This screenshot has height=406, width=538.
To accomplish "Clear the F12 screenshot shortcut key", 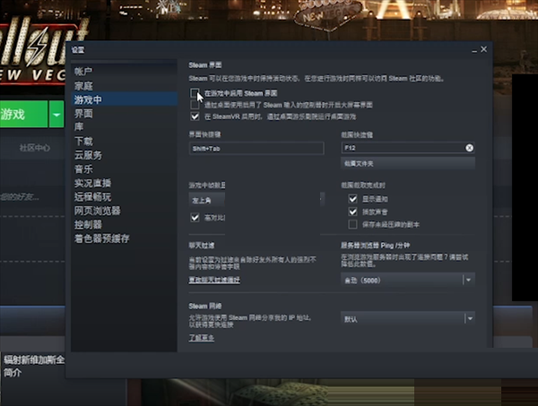I will point(469,147).
